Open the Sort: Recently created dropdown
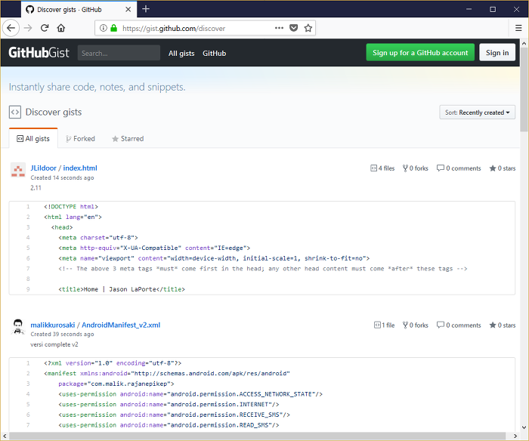The height and width of the screenshot is (441, 529). tap(477, 113)
